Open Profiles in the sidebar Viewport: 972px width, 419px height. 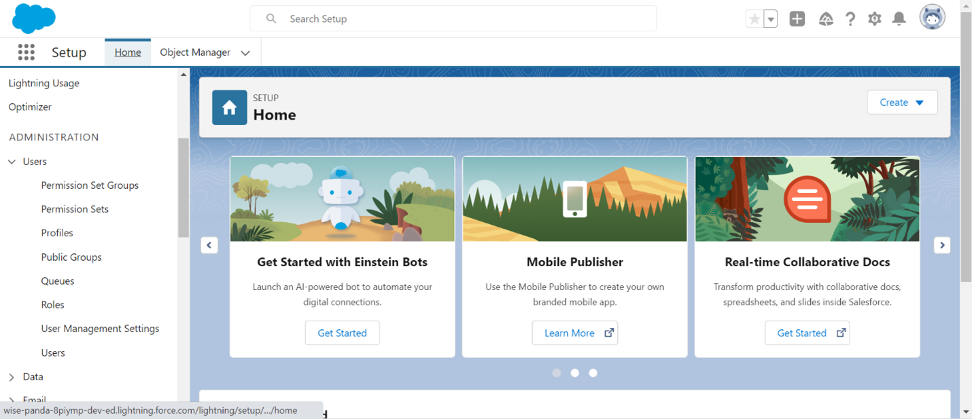click(57, 233)
